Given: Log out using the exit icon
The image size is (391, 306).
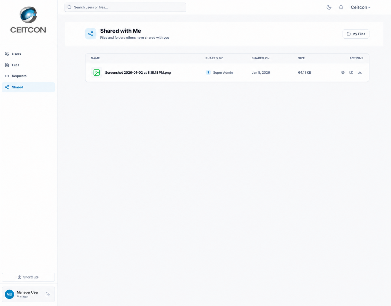Looking at the screenshot, I should tap(48, 294).
